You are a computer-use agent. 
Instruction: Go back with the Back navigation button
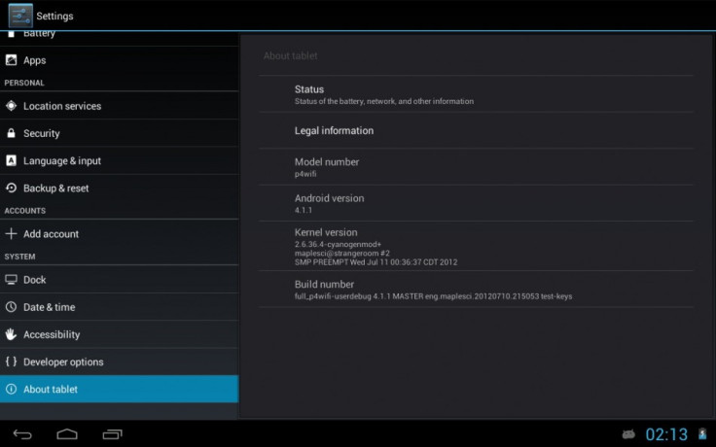click(22, 434)
